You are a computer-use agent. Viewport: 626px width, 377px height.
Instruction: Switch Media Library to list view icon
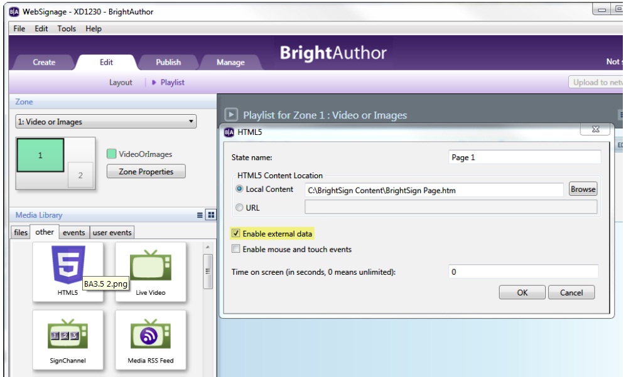pos(200,215)
